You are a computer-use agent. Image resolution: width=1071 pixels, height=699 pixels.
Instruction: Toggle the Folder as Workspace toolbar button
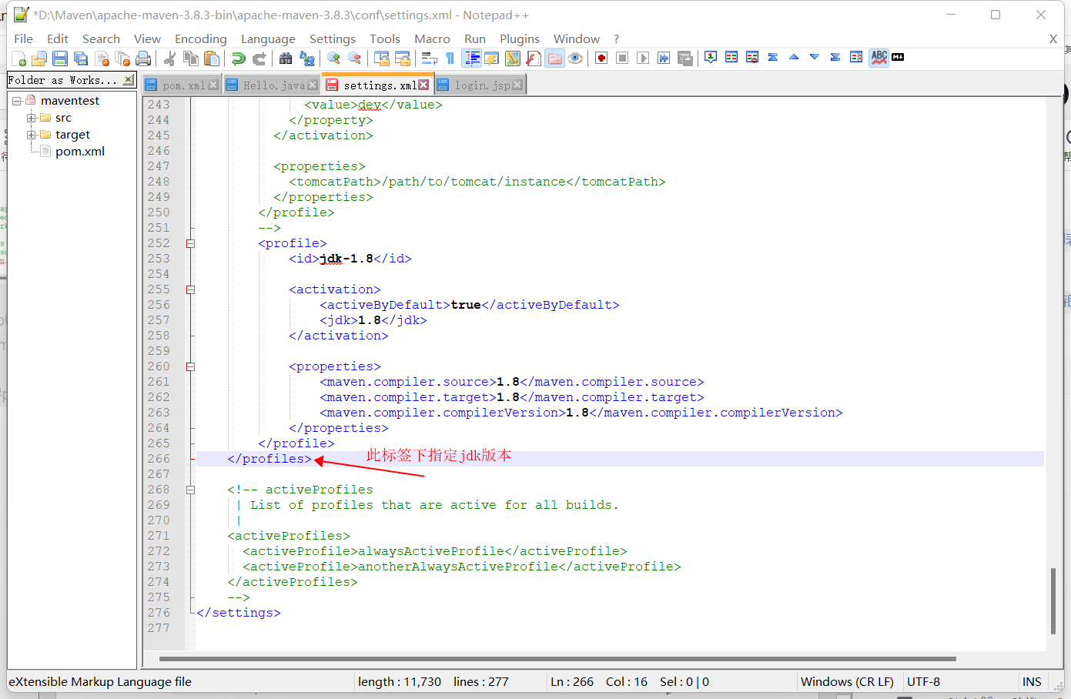554,59
